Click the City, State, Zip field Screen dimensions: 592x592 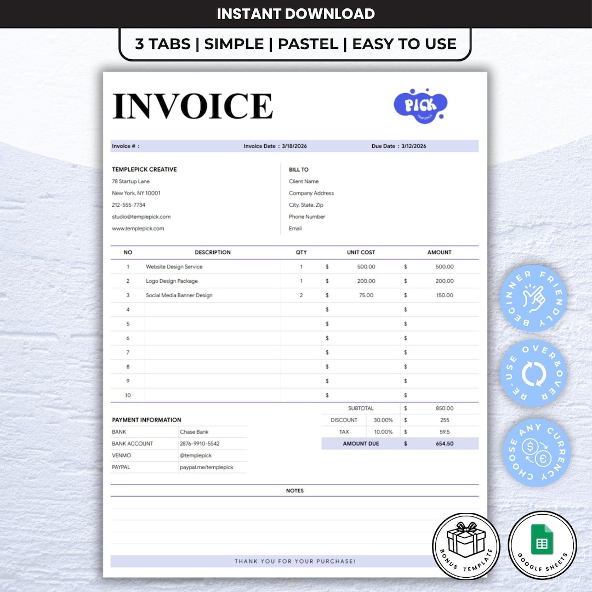coord(306,204)
